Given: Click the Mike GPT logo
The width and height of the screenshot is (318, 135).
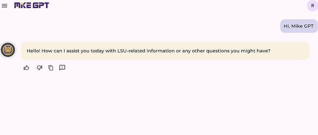Looking at the screenshot, I should click(31, 5).
